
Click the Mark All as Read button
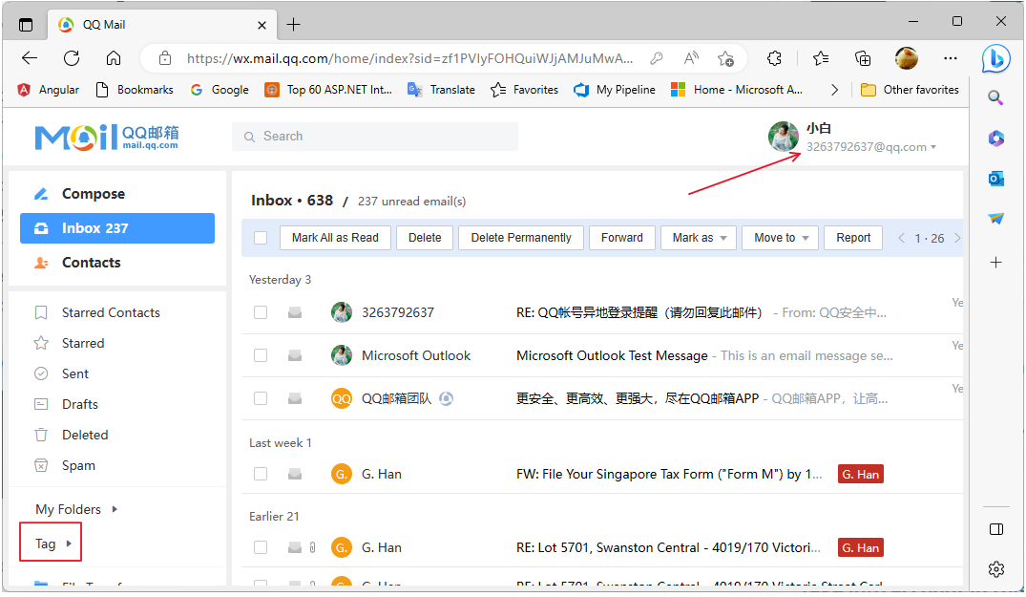click(x=335, y=237)
